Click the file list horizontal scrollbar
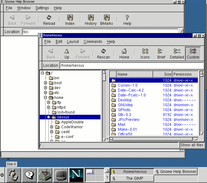 click(x=153, y=139)
